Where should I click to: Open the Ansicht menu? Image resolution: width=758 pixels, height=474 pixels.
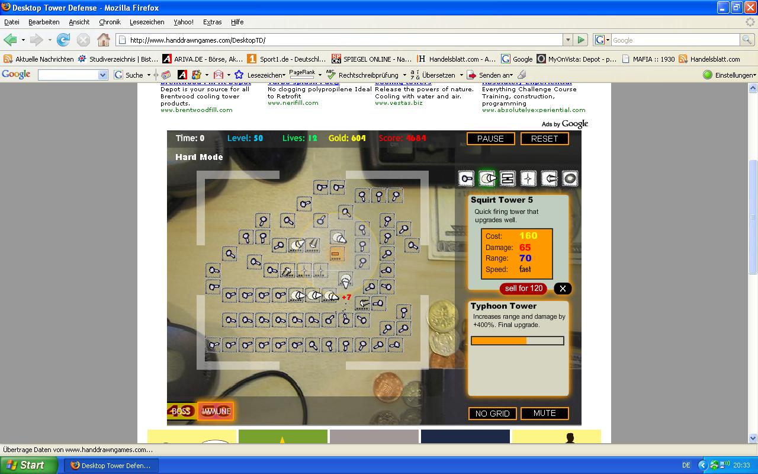[79, 22]
